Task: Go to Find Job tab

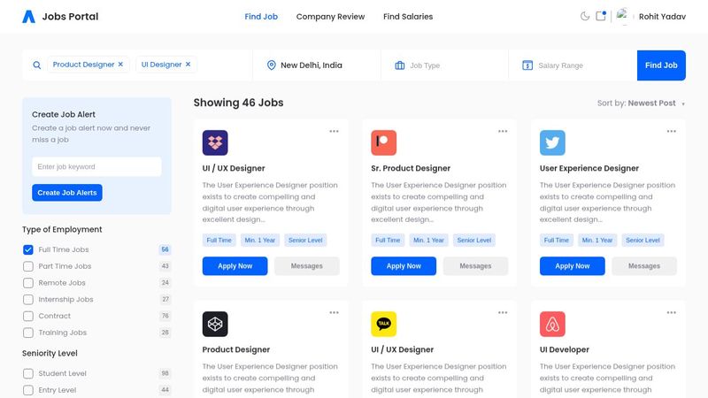Action: (x=261, y=17)
